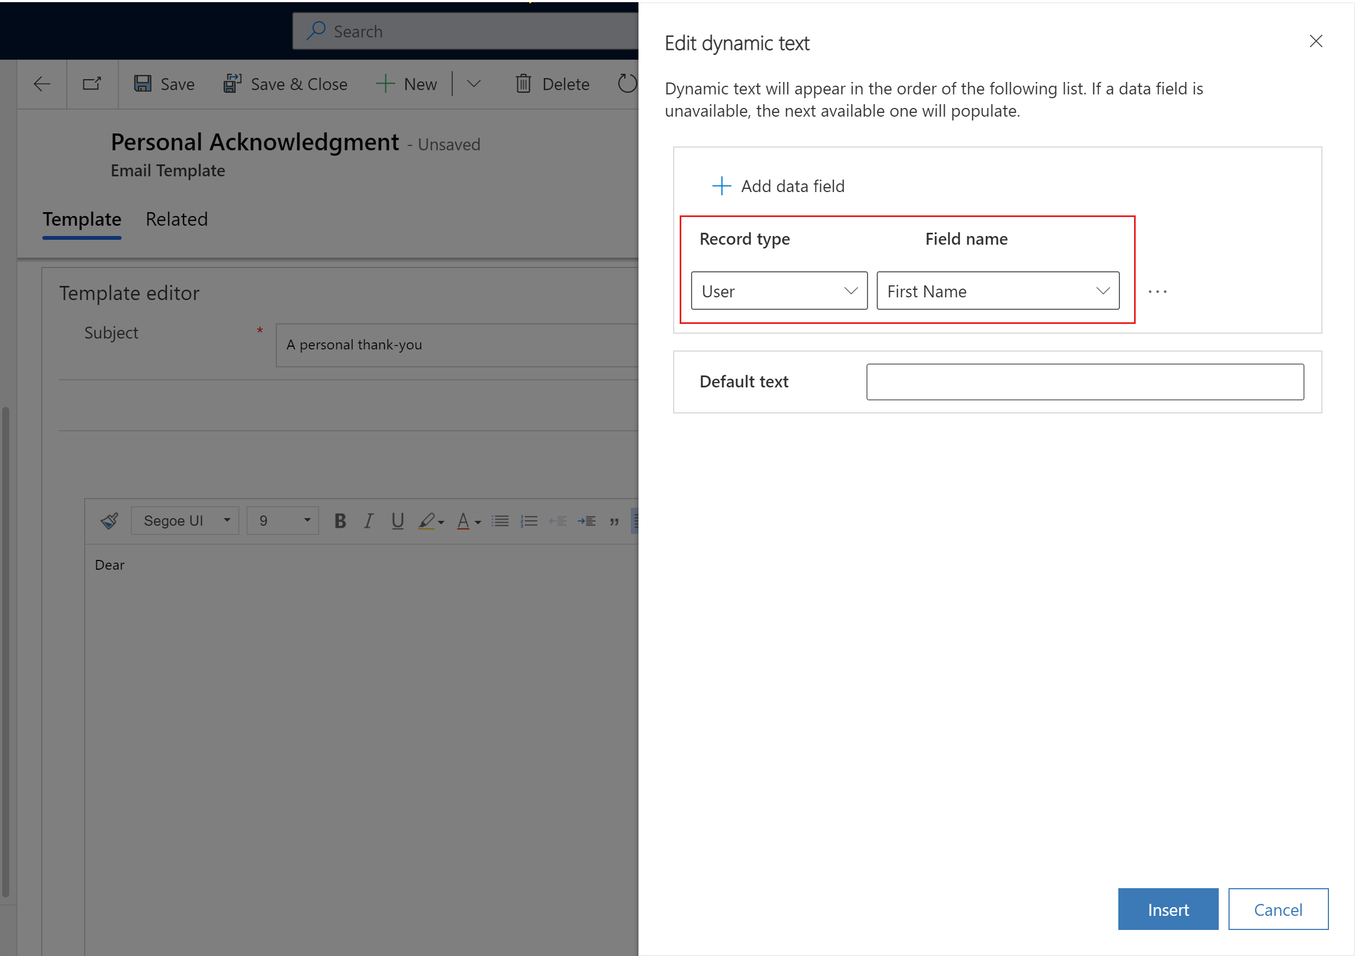Viewport: 1355px width, 956px height.
Task: Click the Save & Close button
Action: [283, 85]
